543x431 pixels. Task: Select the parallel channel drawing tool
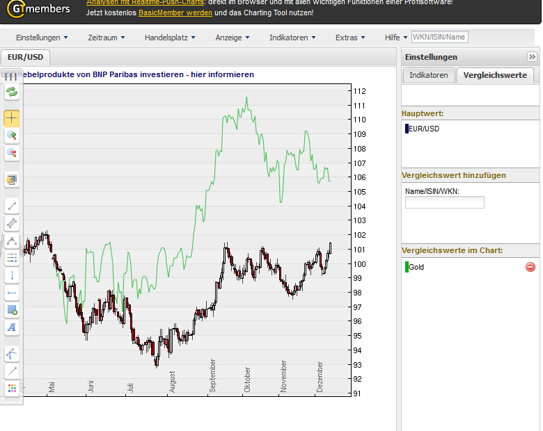[x=11, y=223]
